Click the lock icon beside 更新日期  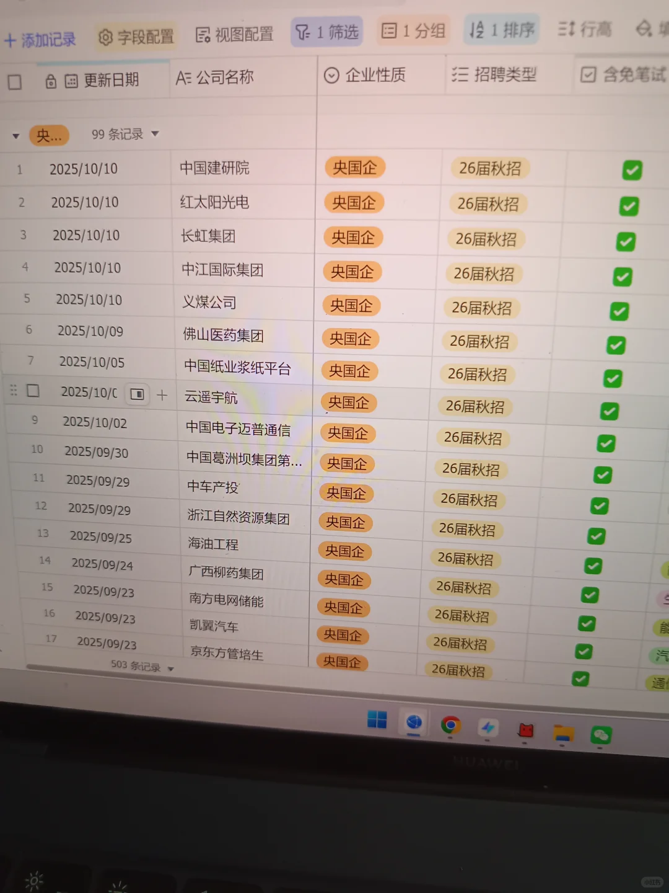pyautogui.click(x=51, y=81)
